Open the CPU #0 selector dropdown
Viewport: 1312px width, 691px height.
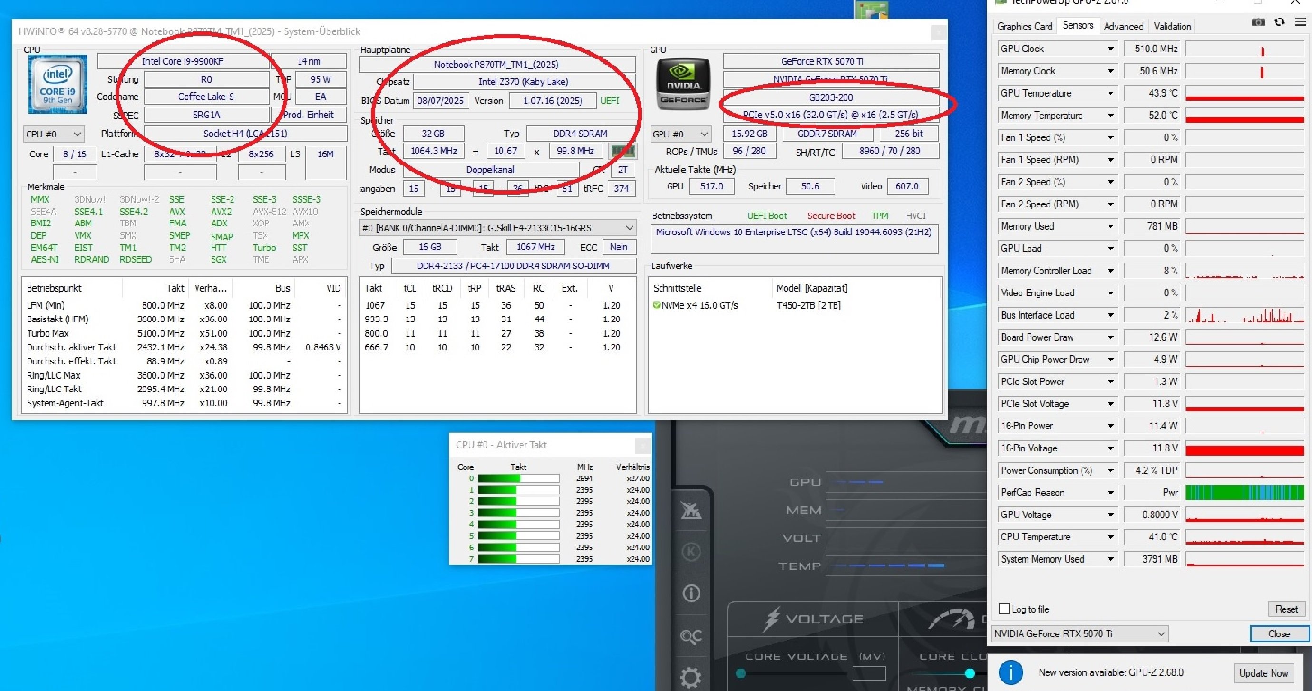coord(53,135)
